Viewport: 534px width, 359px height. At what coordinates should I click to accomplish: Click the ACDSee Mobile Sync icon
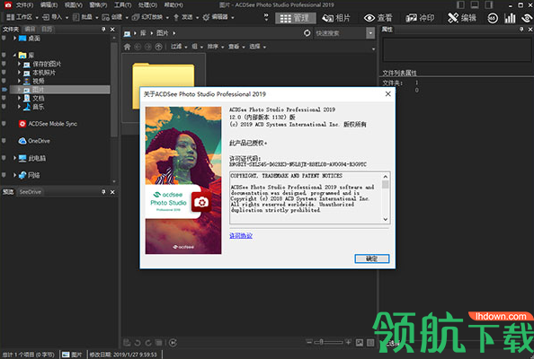22,124
